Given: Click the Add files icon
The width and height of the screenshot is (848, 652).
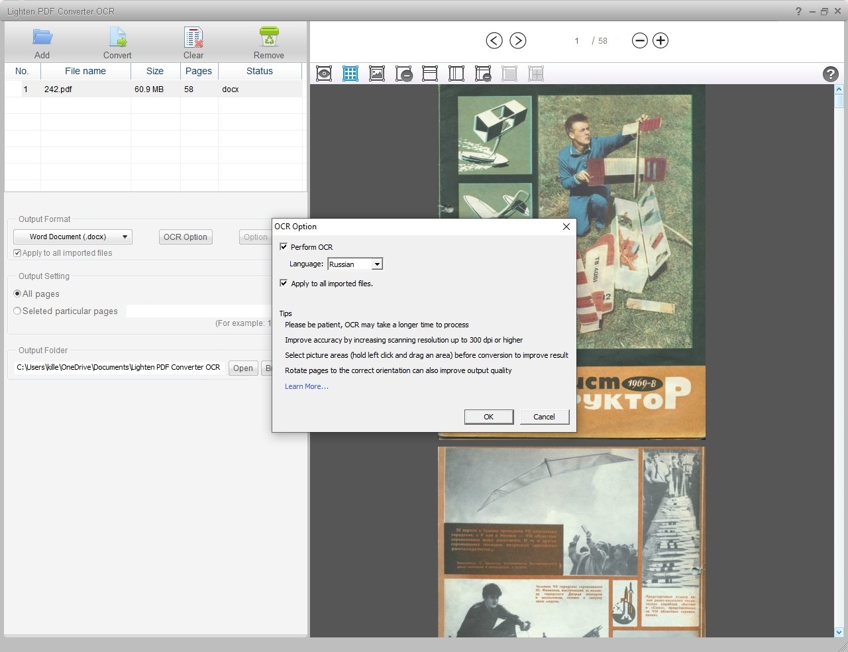Looking at the screenshot, I should pyautogui.click(x=42, y=37).
